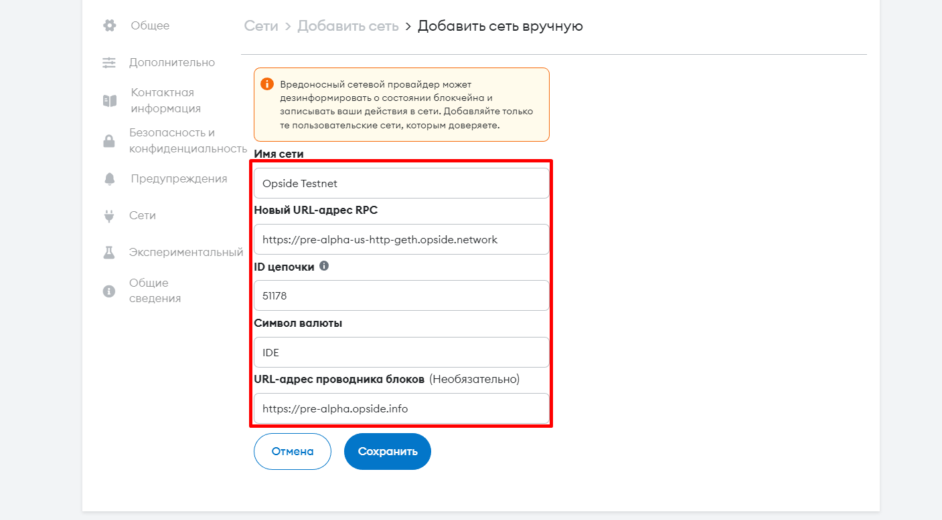Click the info tooltip next to ID цепочки
Image resolution: width=942 pixels, height=520 pixels.
[x=324, y=266]
